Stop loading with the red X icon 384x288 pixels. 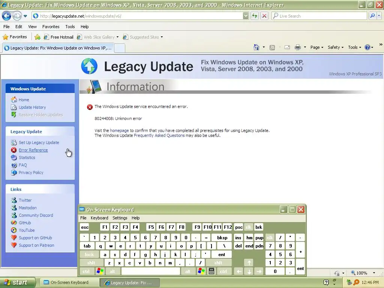(x=264, y=16)
